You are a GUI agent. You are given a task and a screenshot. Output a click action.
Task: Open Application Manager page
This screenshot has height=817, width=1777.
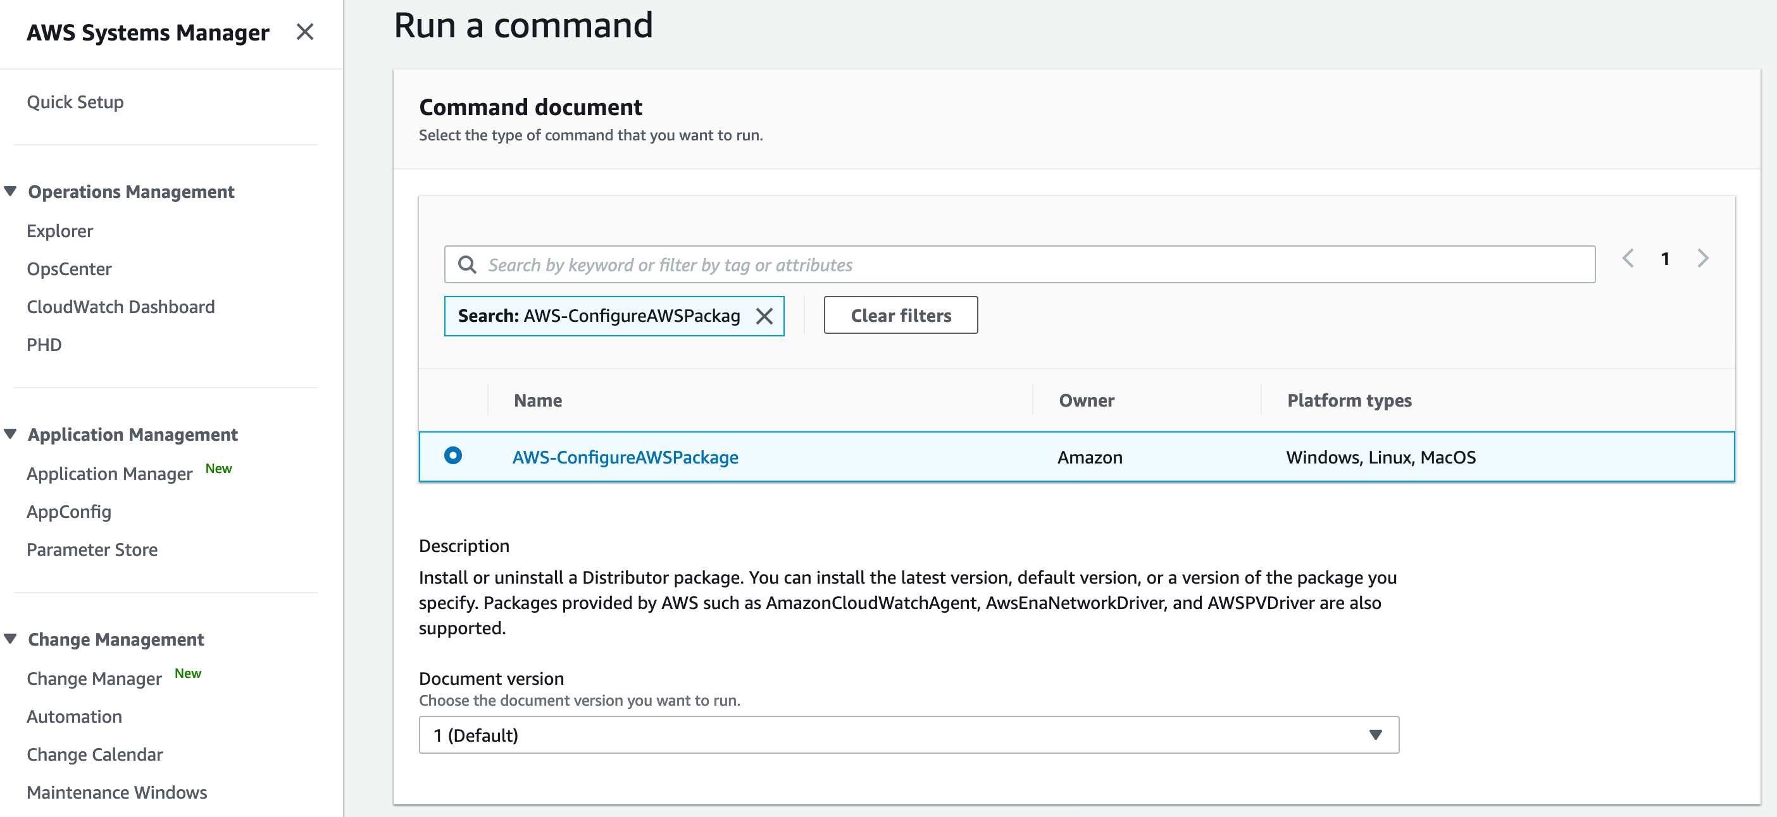tap(109, 474)
